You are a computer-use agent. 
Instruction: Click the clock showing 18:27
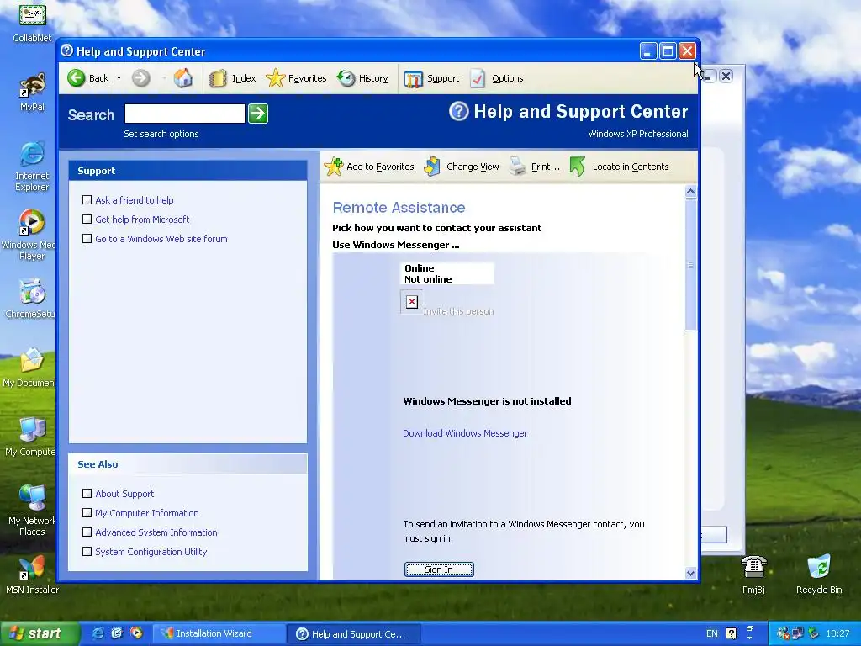tap(837, 633)
